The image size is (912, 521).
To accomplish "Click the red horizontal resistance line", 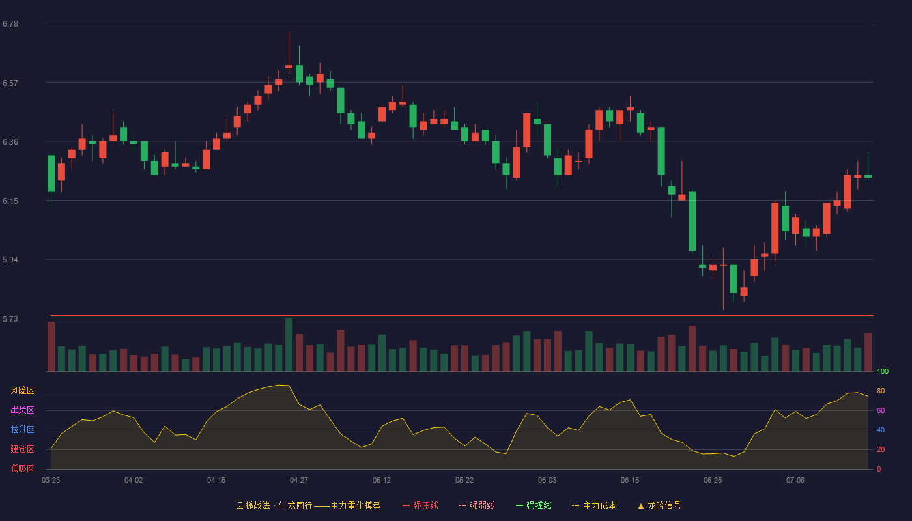I will tap(462, 316).
